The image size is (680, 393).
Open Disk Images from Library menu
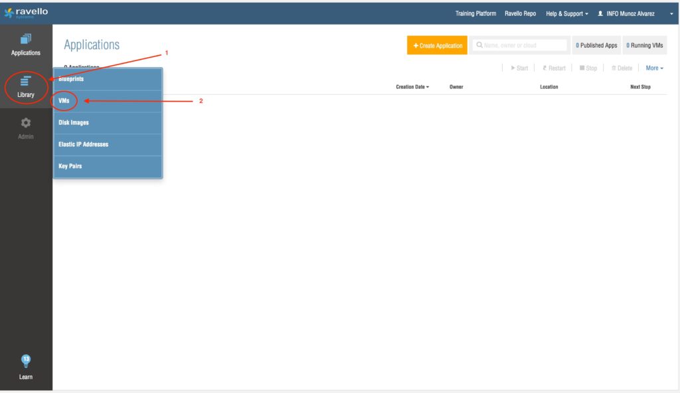74,123
